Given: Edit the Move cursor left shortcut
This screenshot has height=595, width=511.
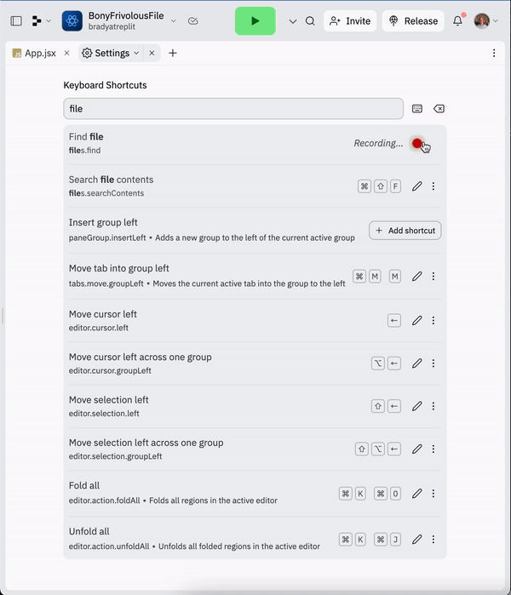Looking at the screenshot, I should tap(417, 321).
